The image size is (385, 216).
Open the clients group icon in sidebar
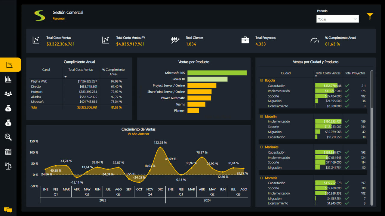[8, 94]
